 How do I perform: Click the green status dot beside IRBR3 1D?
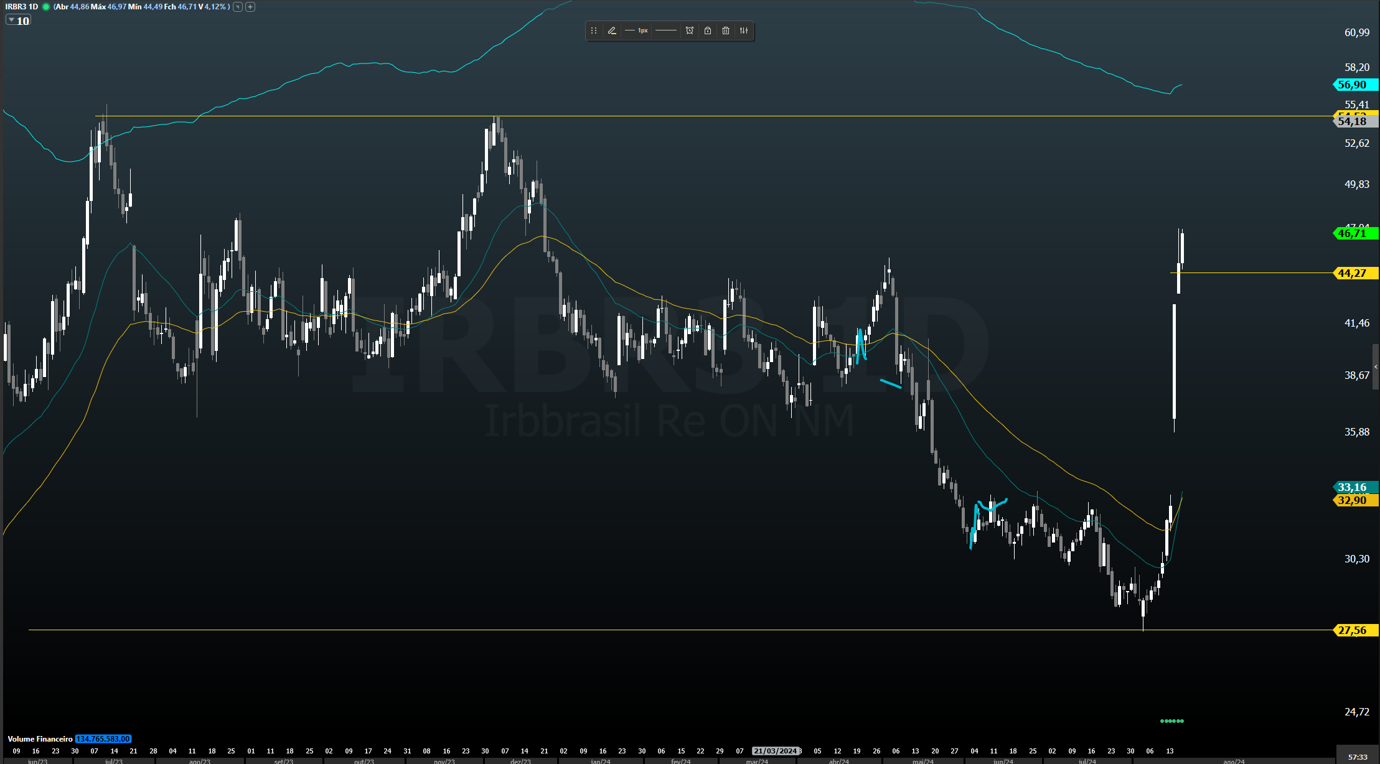[x=46, y=7]
